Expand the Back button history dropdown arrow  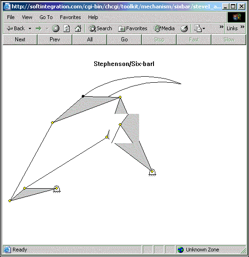(x=30, y=28)
